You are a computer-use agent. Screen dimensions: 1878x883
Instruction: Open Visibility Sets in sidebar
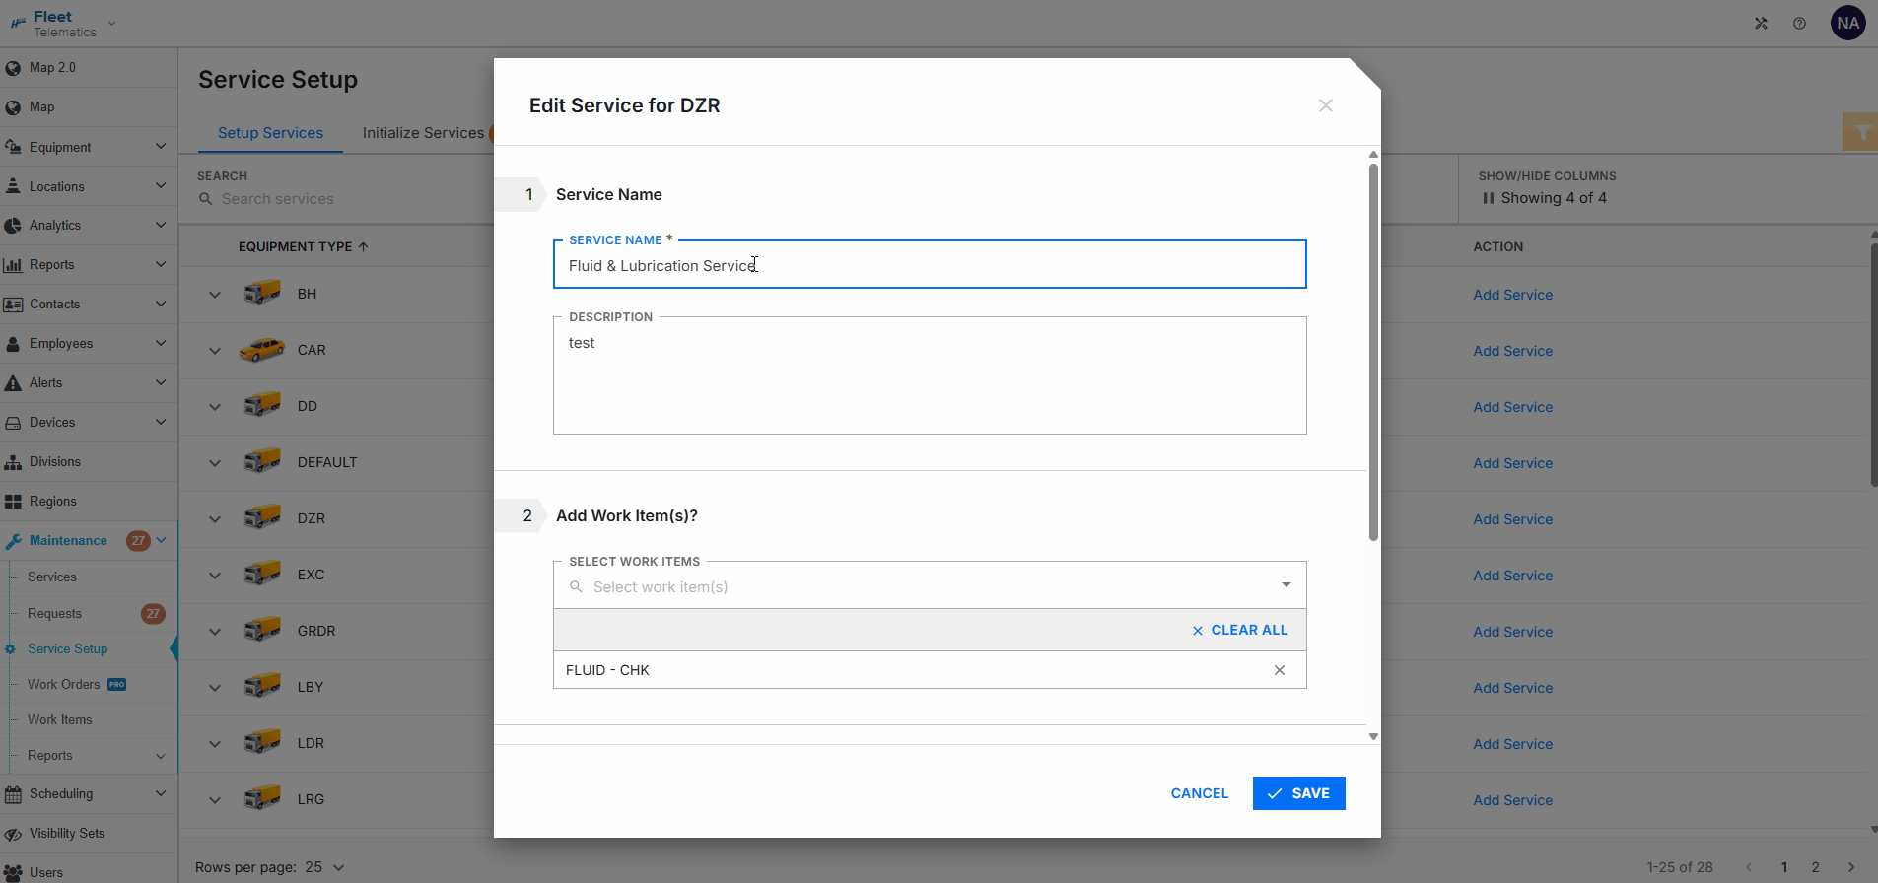coord(67,834)
